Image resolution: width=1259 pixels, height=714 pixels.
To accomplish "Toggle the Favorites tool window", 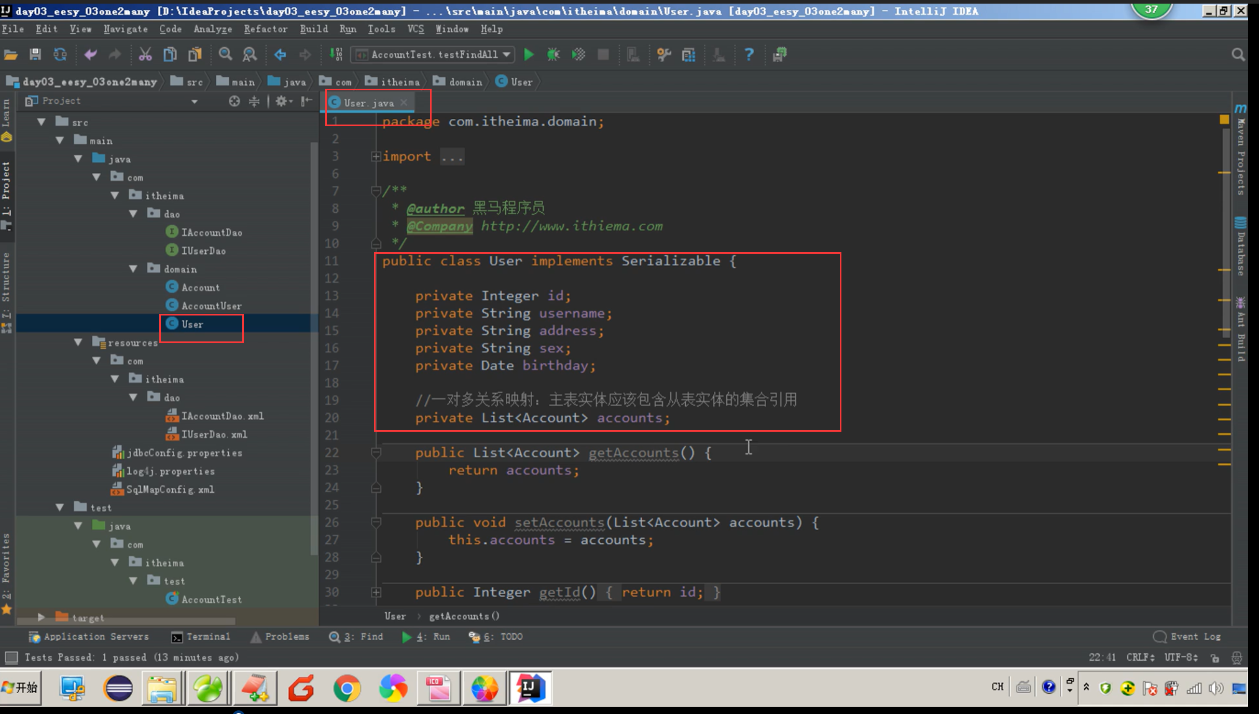I will 6,563.
